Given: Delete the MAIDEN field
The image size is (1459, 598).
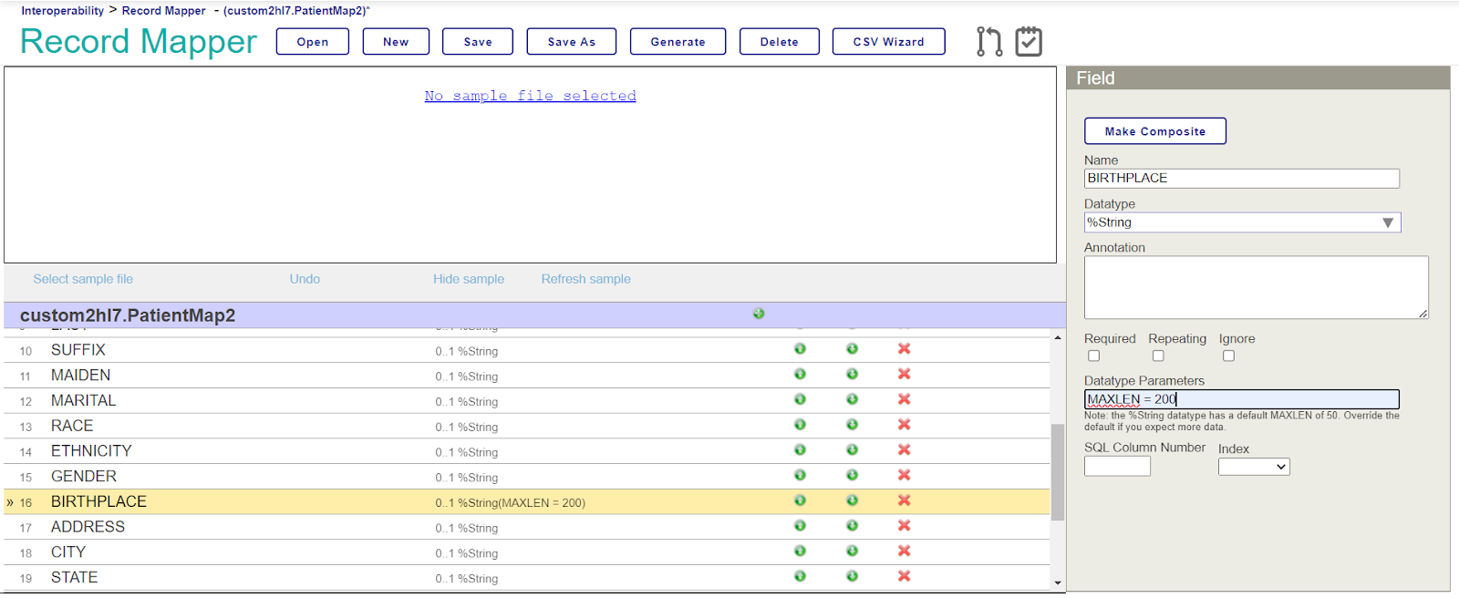Looking at the screenshot, I should tap(904, 374).
